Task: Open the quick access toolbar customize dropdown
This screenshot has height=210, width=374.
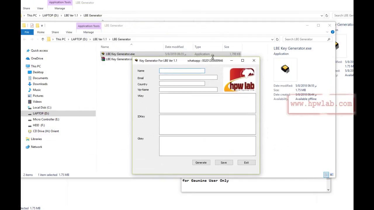Action: 42,26
